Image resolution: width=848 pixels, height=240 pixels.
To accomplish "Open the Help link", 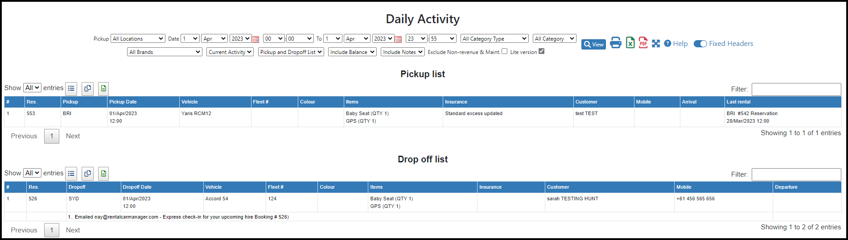I will coord(676,44).
